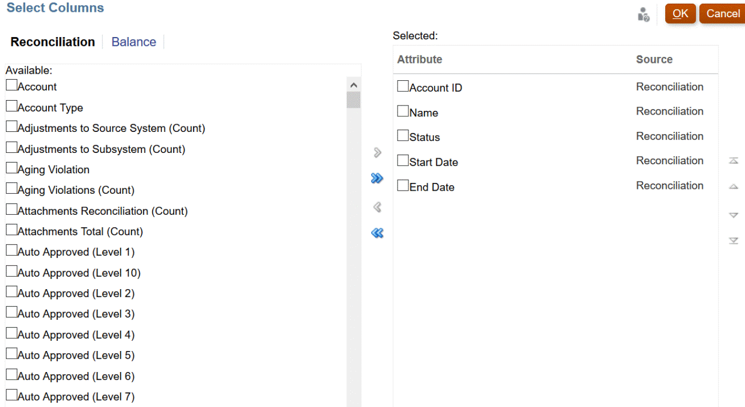Viewport: 745px width, 407px height.
Task: Switch to the Balance tab
Action: pyautogui.click(x=134, y=42)
